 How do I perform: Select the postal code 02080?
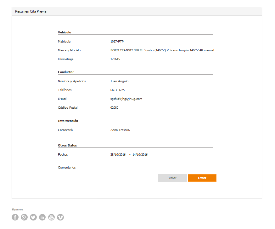pyautogui.click(x=114, y=108)
